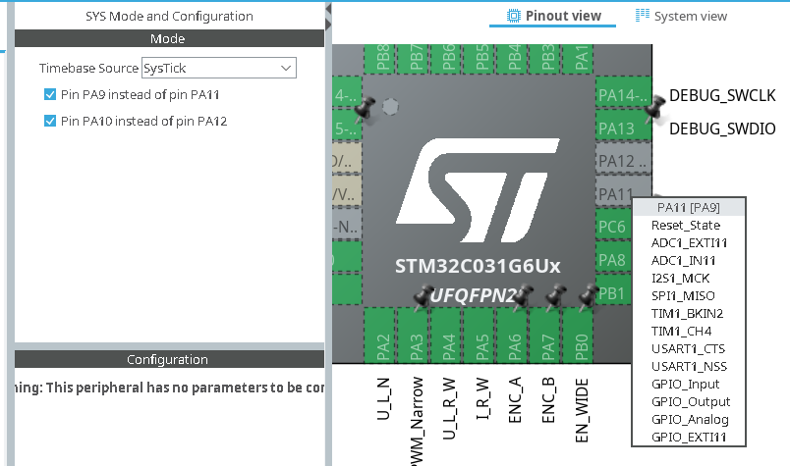Select TIM1_BKIN2 pin function

point(688,314)
